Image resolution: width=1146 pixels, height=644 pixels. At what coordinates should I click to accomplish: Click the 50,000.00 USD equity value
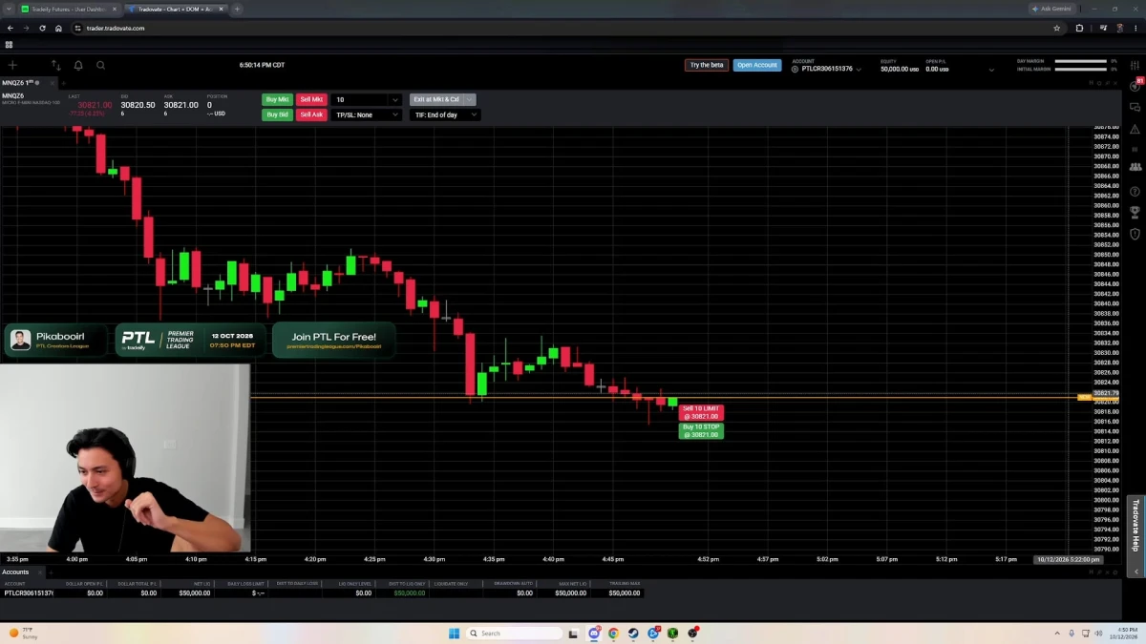899,70
